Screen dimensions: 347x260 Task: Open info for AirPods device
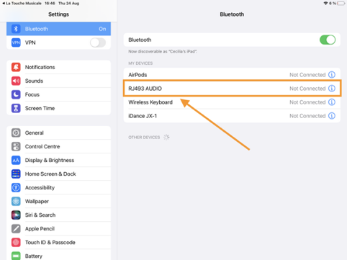332,75
